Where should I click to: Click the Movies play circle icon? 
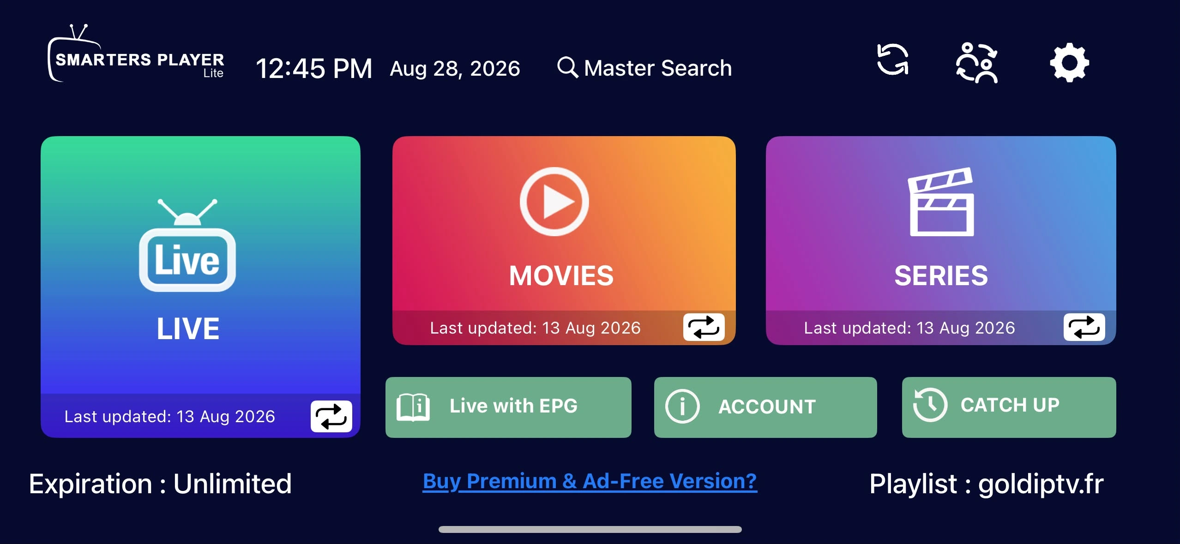554,202
